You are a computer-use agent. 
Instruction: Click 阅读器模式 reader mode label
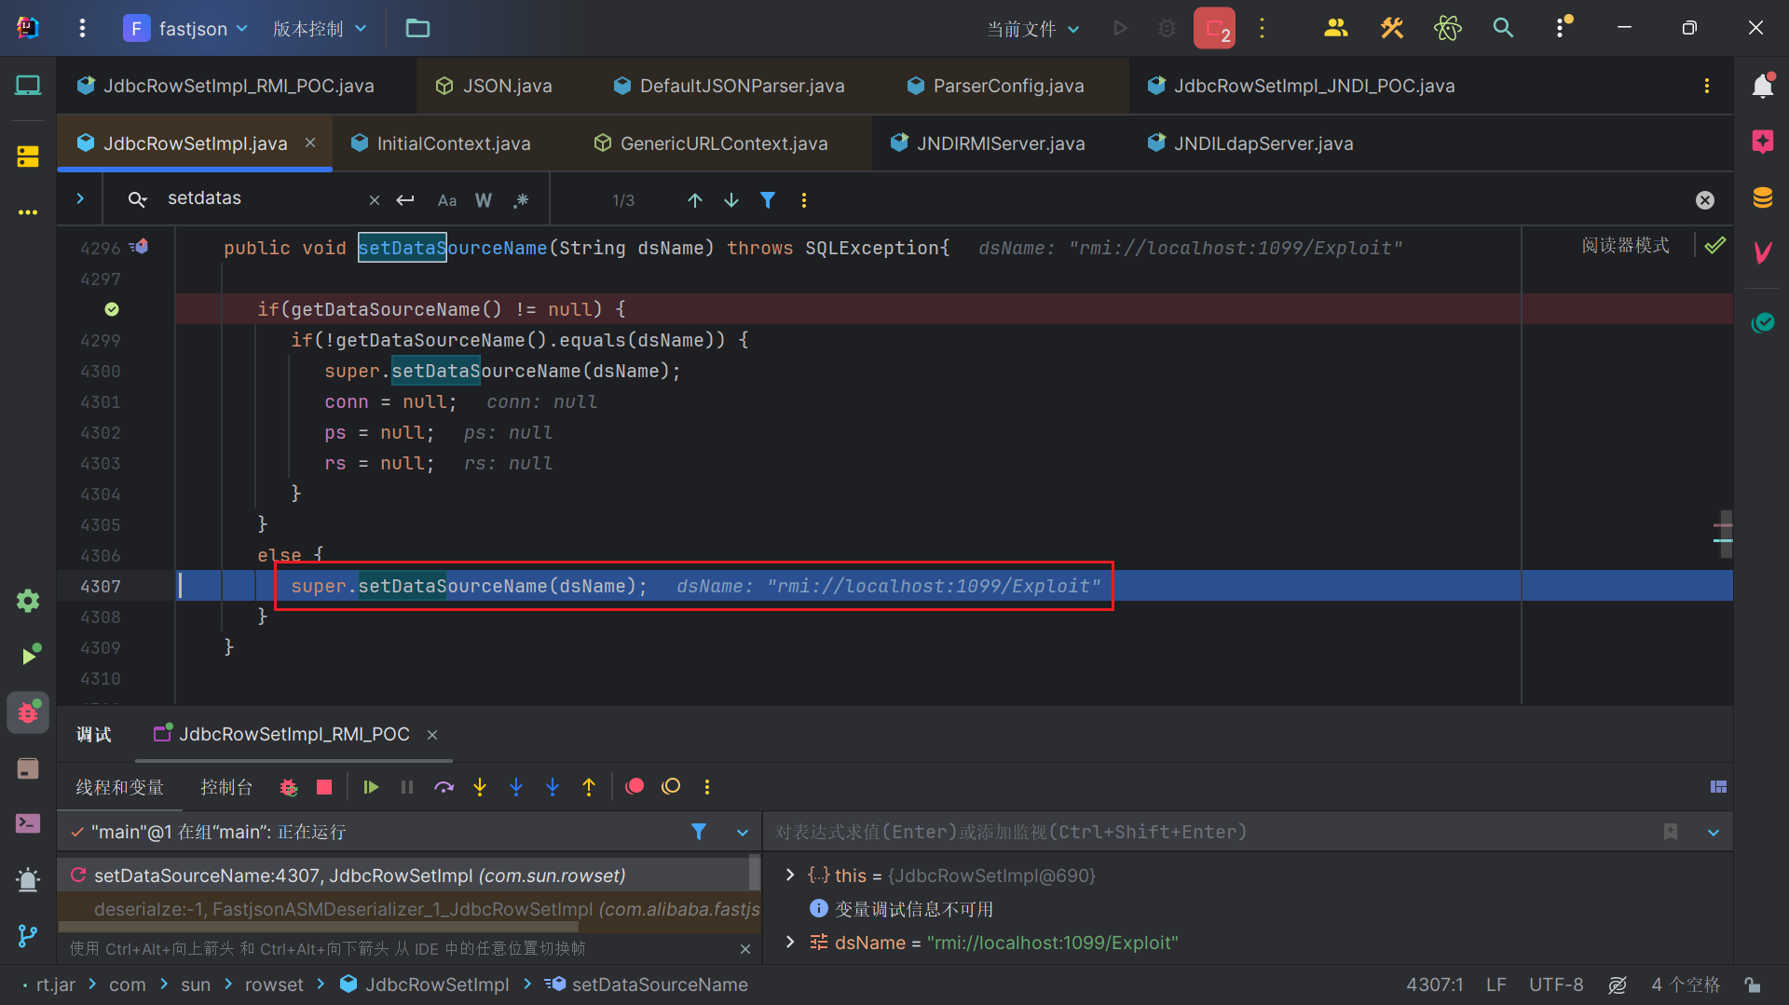[1625, 245]
